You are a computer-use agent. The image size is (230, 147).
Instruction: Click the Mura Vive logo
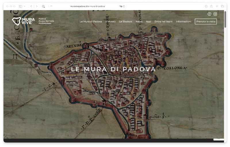[23, 21]
